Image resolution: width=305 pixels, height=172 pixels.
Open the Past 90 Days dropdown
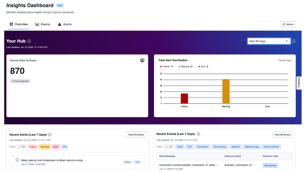pos(269,41)
